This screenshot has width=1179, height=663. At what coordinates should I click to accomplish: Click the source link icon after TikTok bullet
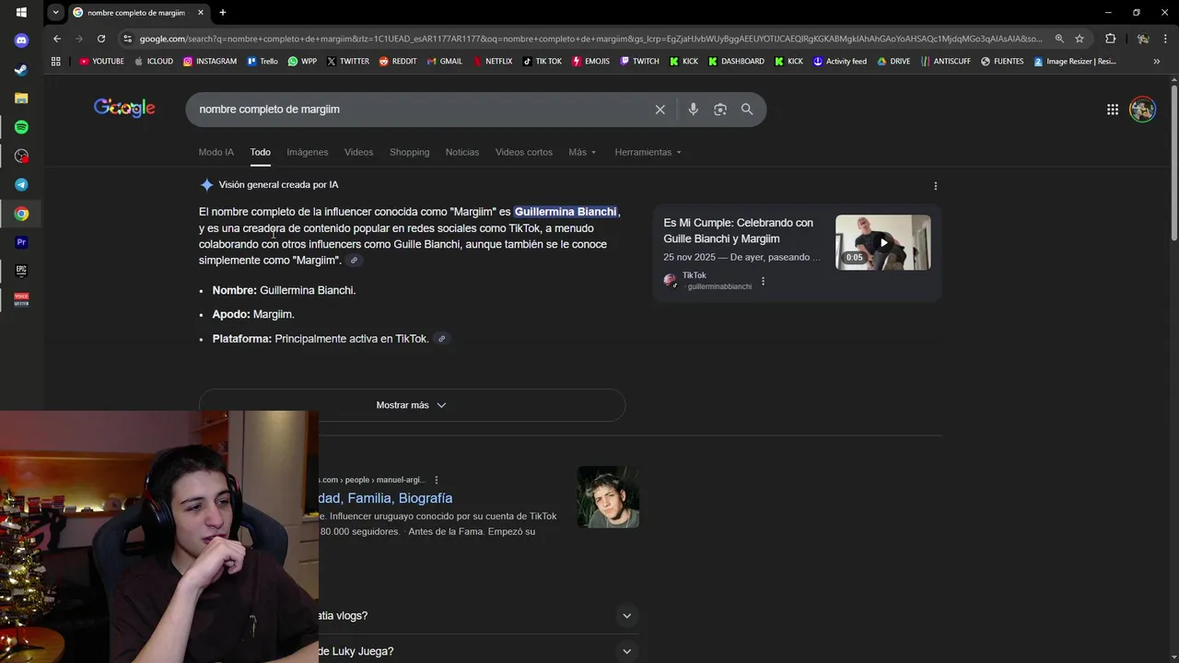(x=441, y=339)
